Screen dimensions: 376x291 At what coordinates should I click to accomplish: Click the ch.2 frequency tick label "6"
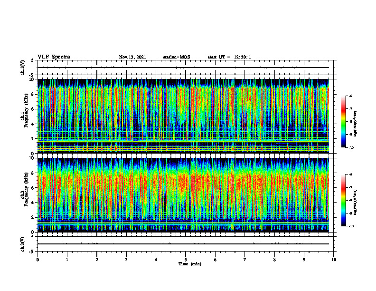pyautogui.click(x=33, y=188)
